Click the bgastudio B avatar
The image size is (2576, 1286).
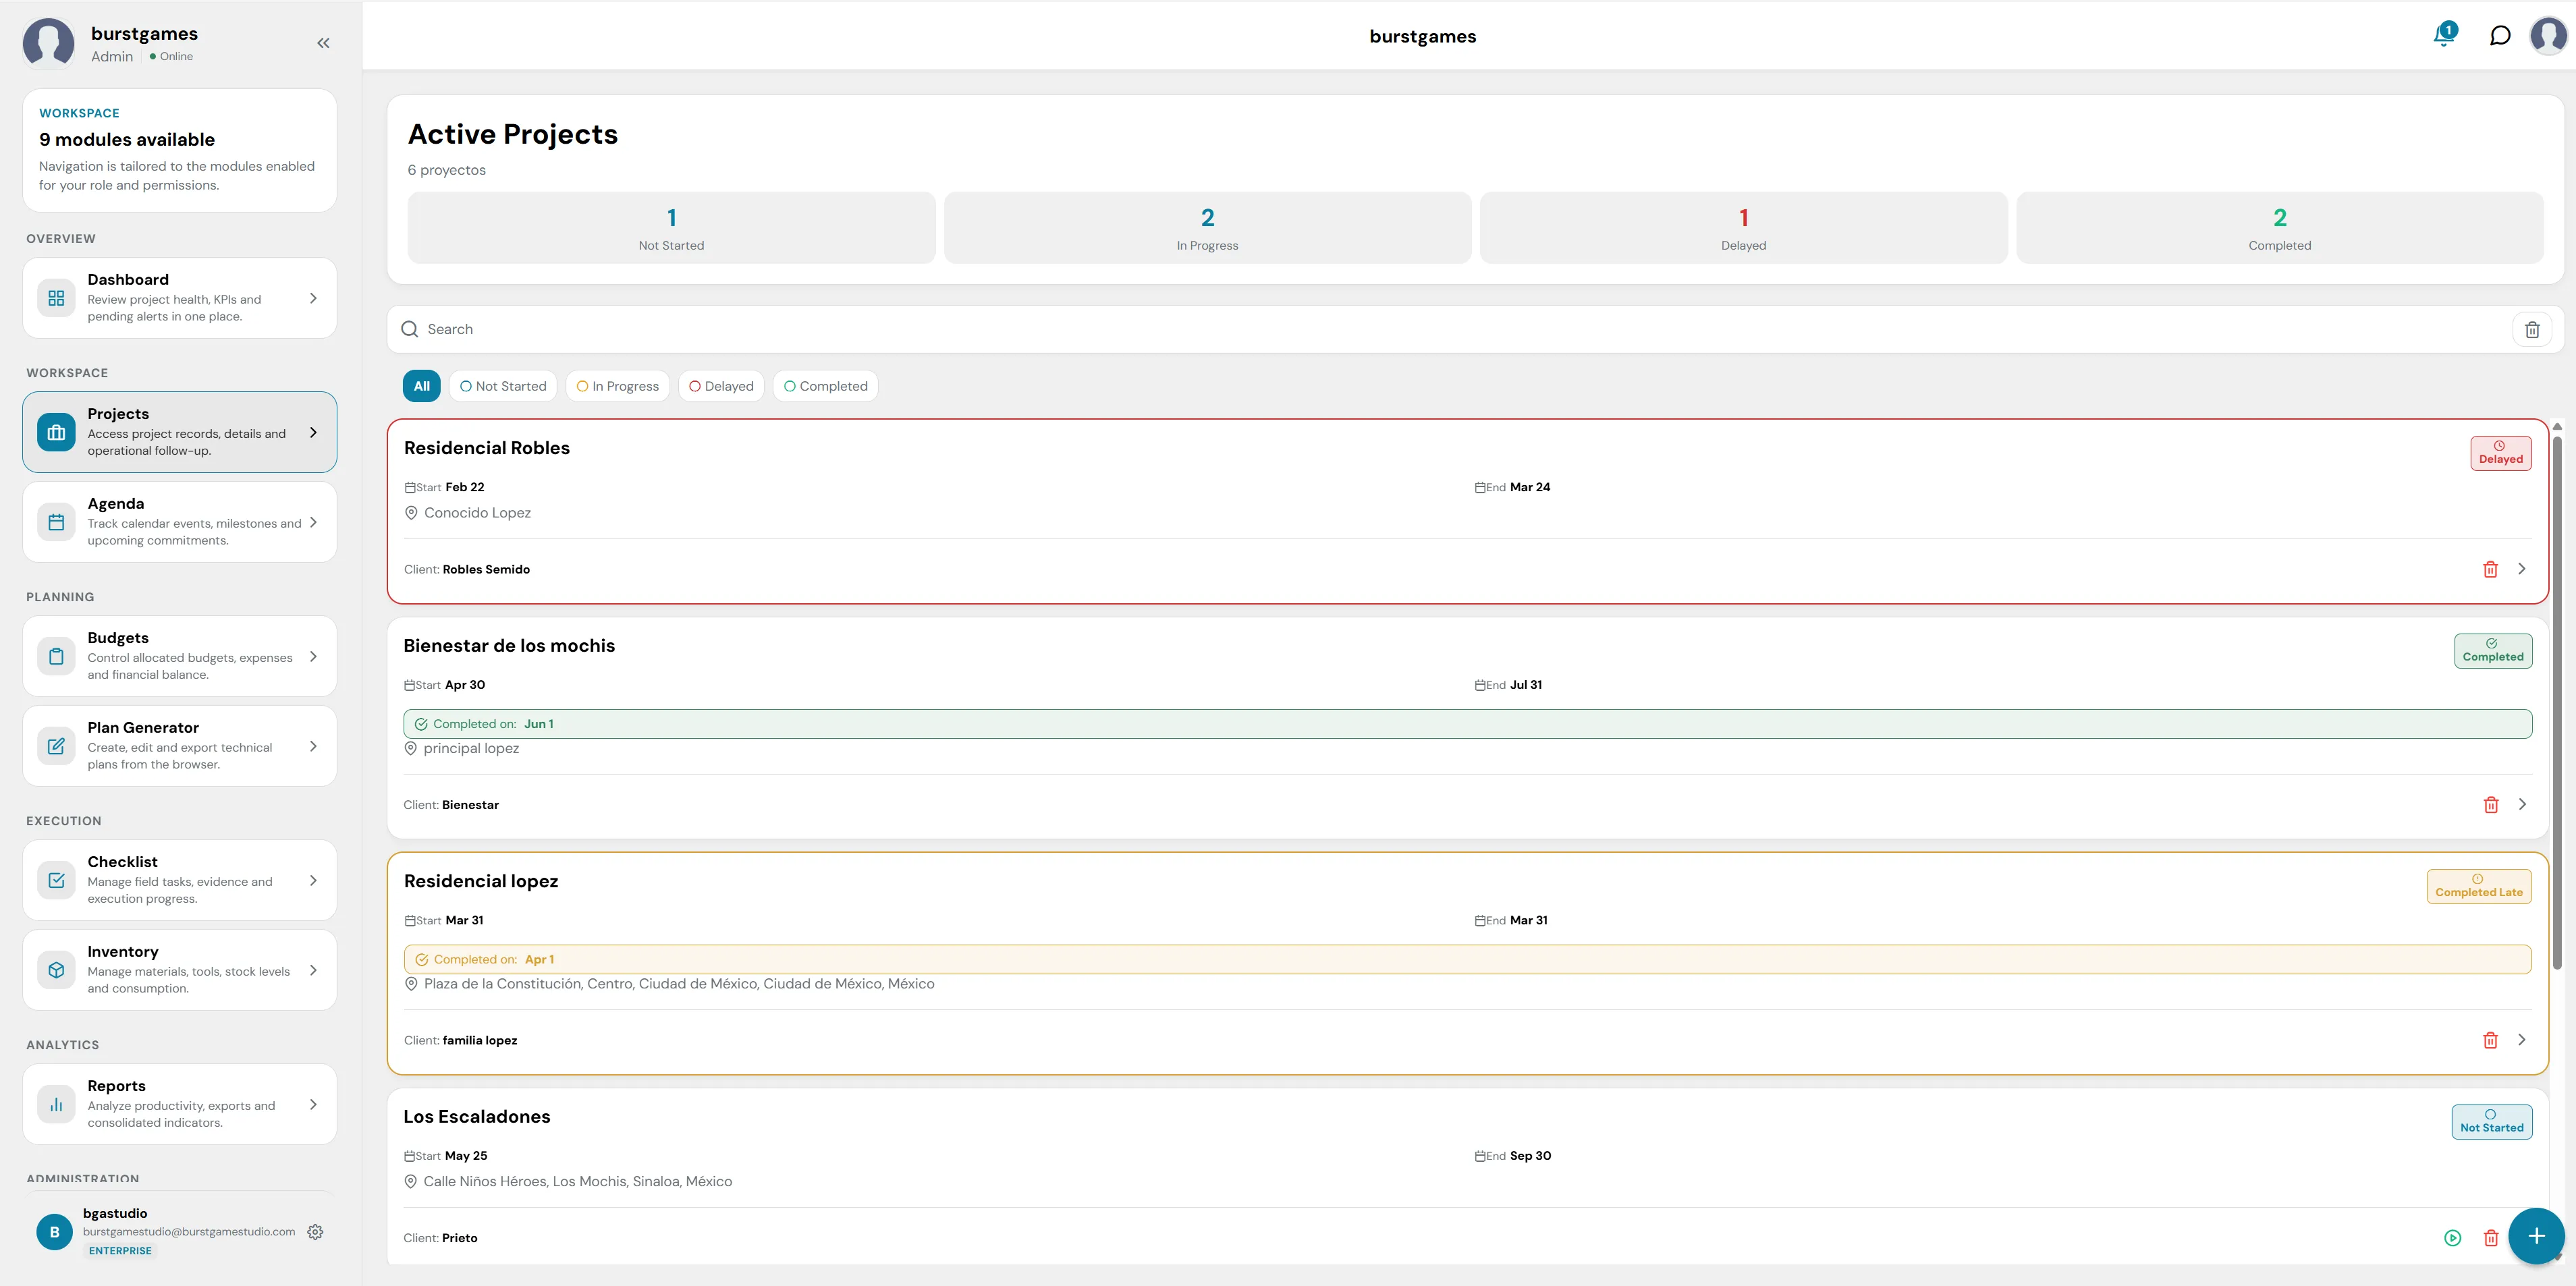coord(55,1232)
